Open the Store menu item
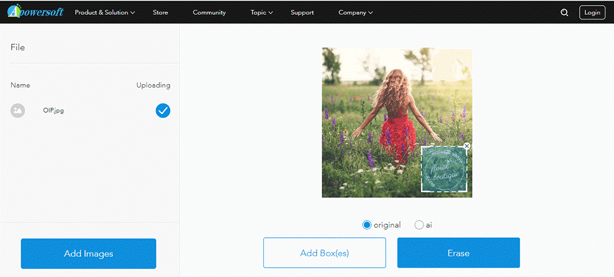This screenshot has width=614, height=277. tap(160, 12)
